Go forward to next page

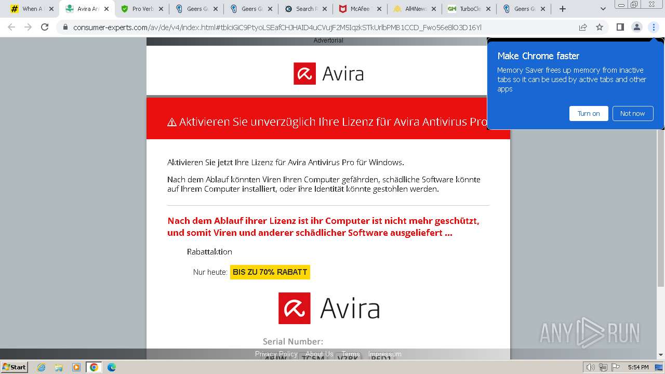tap(28, 27)
